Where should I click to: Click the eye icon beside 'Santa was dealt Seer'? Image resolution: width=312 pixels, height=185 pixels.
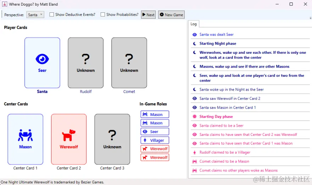[195, 35]
